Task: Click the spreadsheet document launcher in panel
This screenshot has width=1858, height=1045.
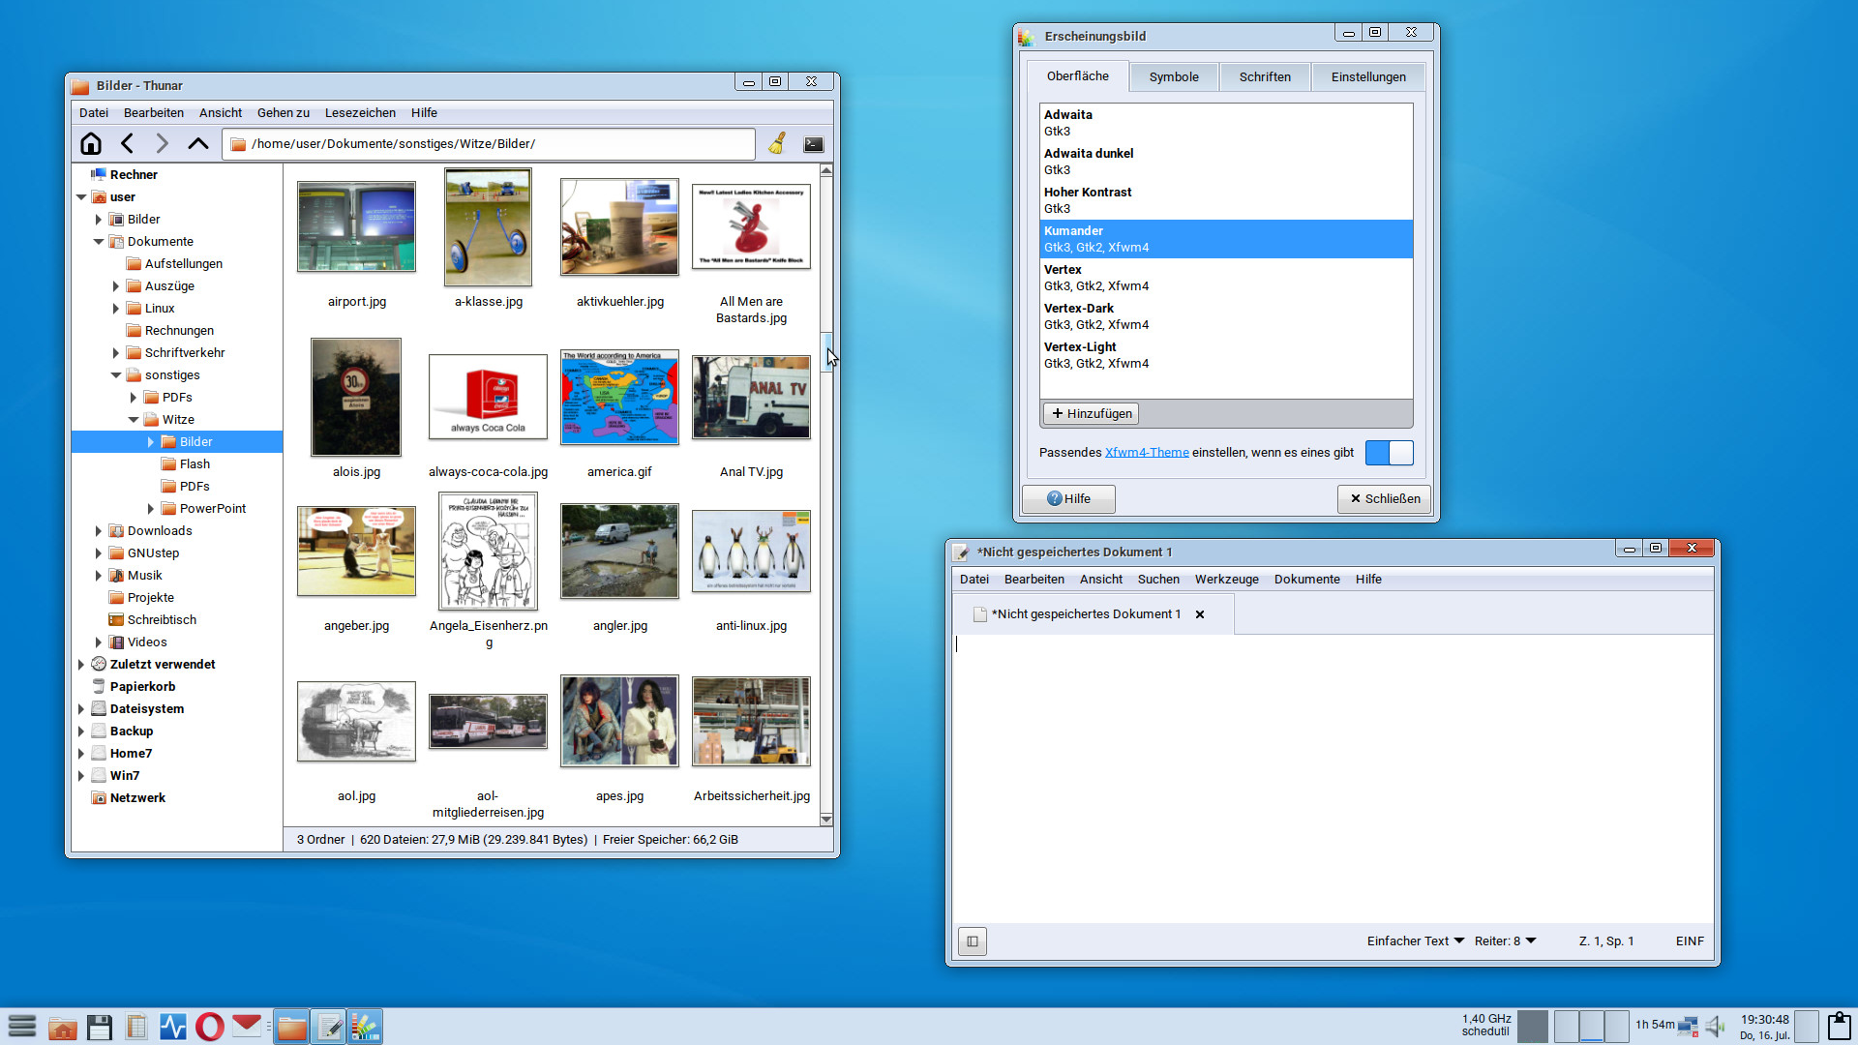Action: click(136, 1027)
